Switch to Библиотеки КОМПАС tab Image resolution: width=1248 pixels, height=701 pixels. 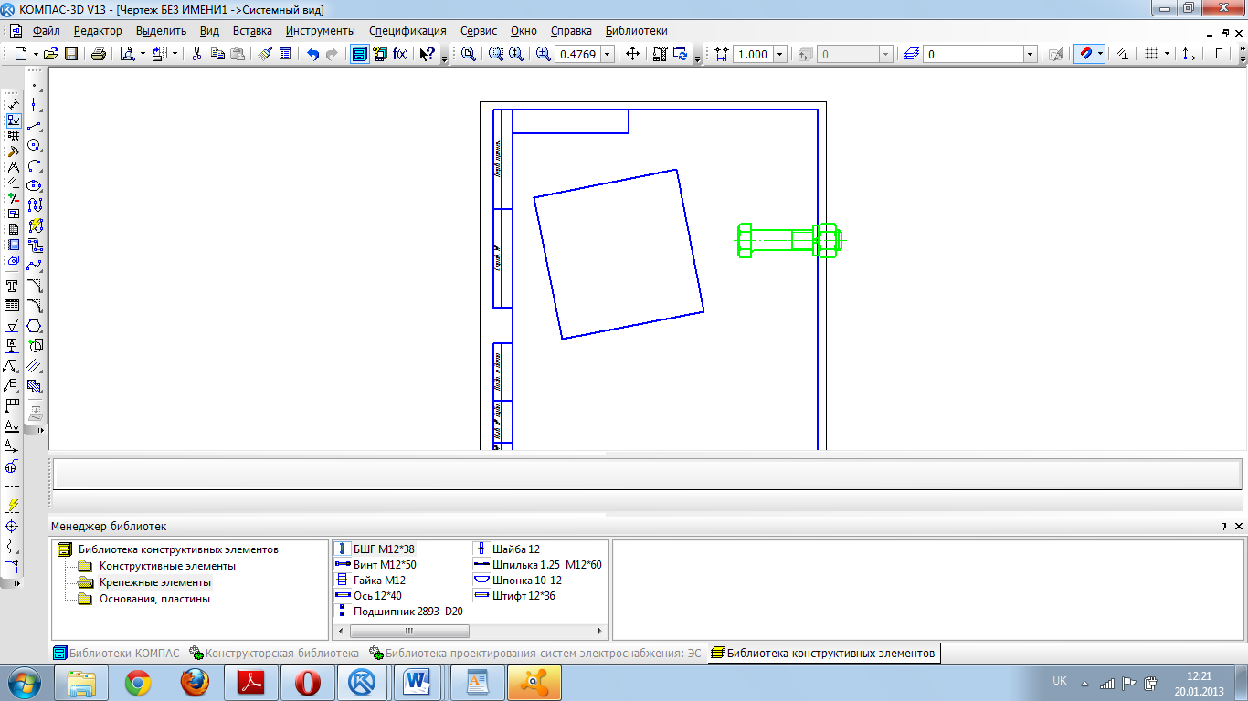[118, 653]
